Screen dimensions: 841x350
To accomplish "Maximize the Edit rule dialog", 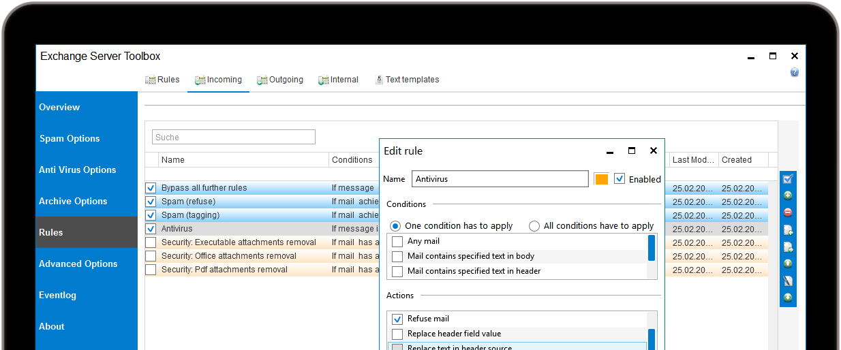I will point(632,150).
